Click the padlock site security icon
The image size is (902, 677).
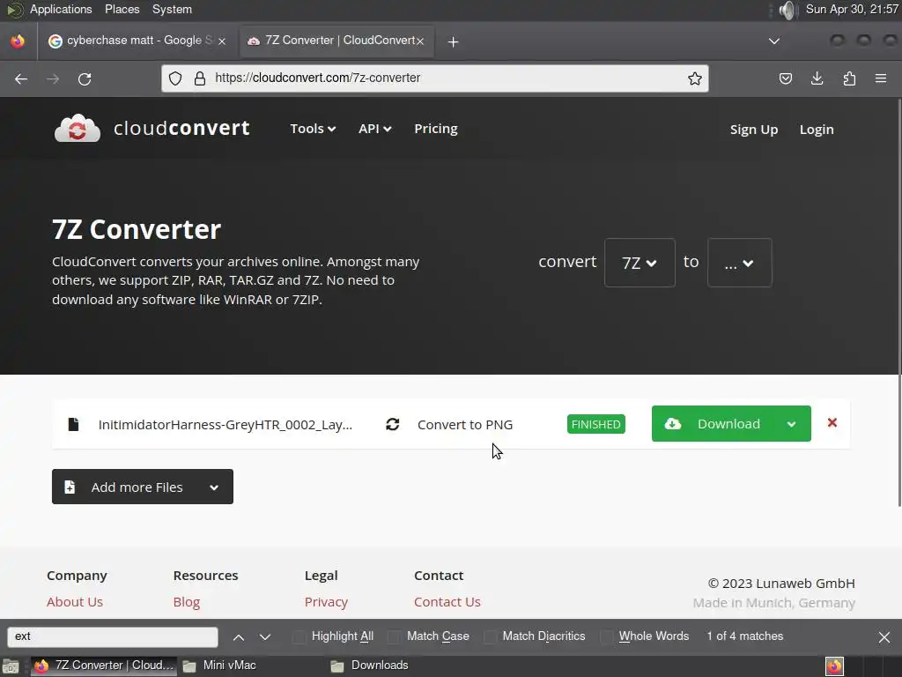pyautogui.click(x=200, y=78)
